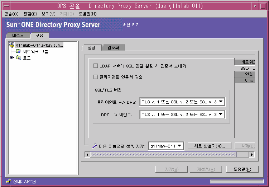Screen dimensions: 269x187
Task: Click the horizontal scrollbar right arrow
Action: (251, 154)
